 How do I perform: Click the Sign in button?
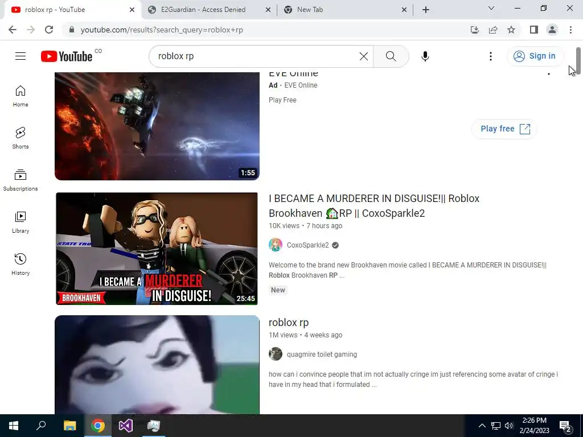point(535,56)
